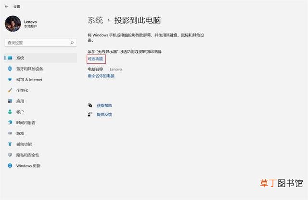Open the 获取帮助 link

(104, 106)
